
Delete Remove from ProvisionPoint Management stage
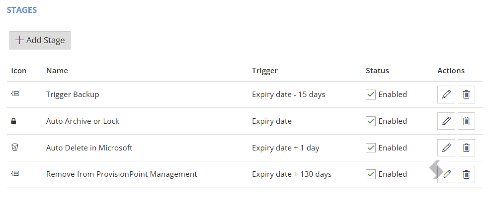coord(466,174)
